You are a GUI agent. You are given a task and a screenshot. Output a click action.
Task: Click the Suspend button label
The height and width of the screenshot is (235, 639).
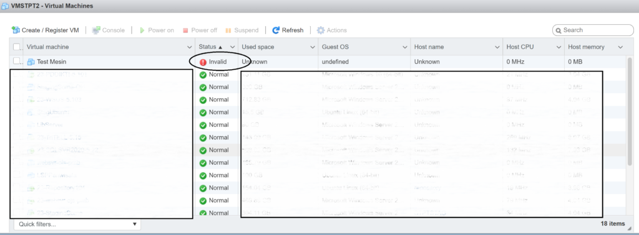246,30
